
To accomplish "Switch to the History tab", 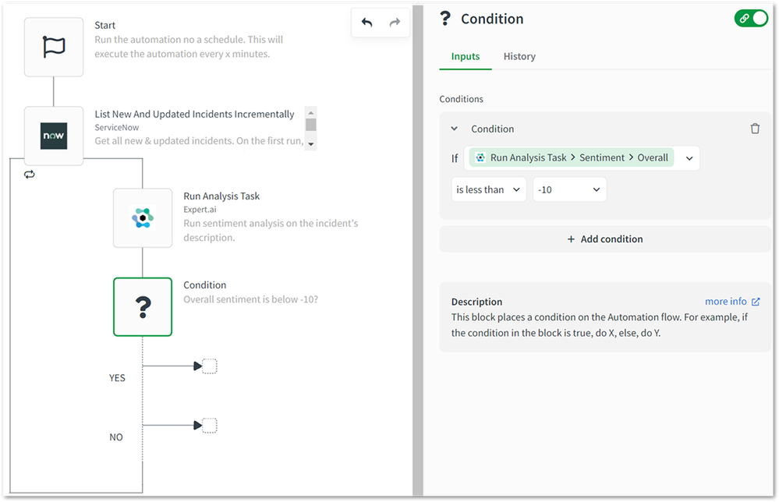I will (519, 56).
